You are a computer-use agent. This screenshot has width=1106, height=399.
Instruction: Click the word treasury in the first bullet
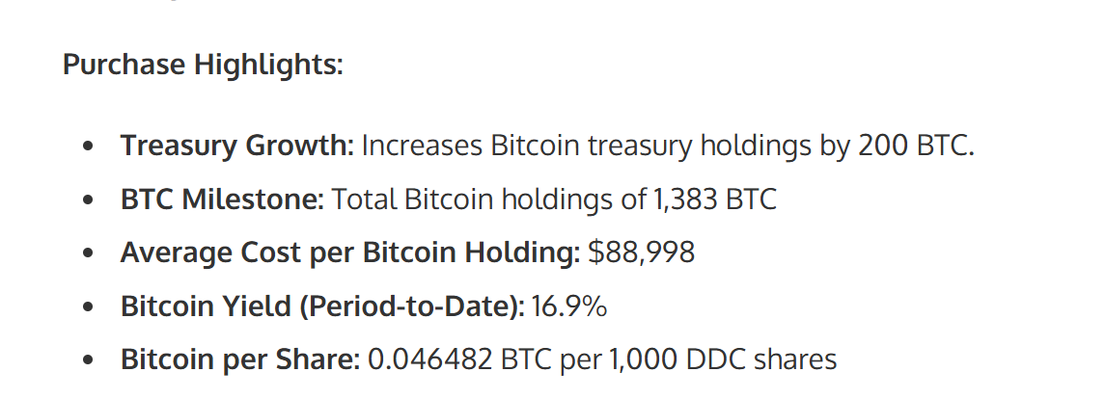639,146
